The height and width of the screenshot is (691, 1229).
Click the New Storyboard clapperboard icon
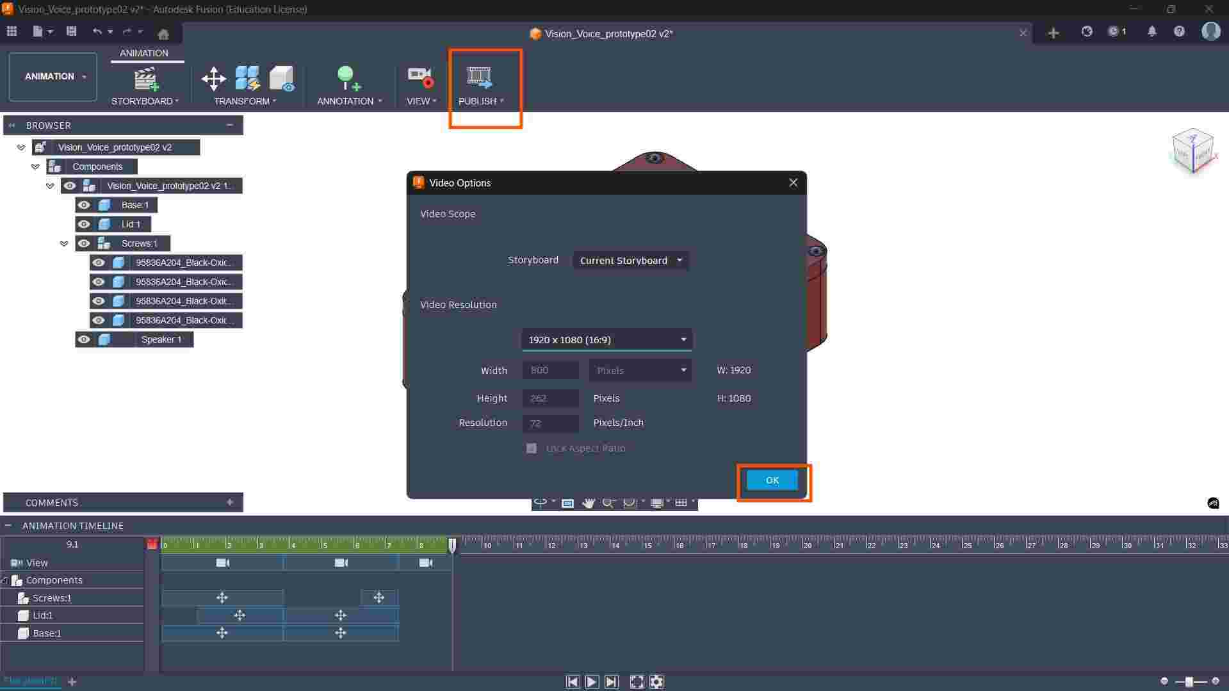[146, 79]
